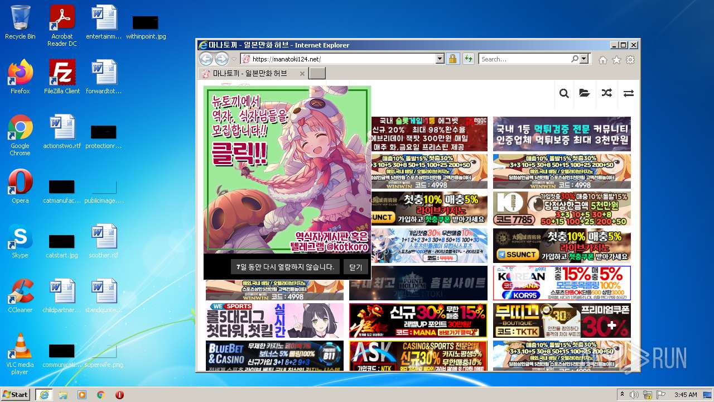Open Internet Explorer from taskbar
This screenshot has width=714, height=402.
[44, 395]
